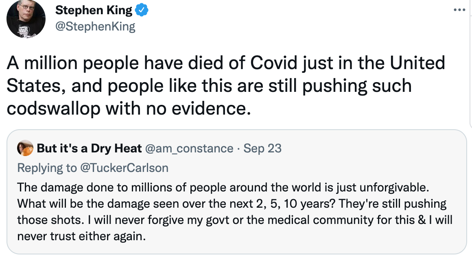
Task: Open Stephen King's profile picture
Action: 26,18
